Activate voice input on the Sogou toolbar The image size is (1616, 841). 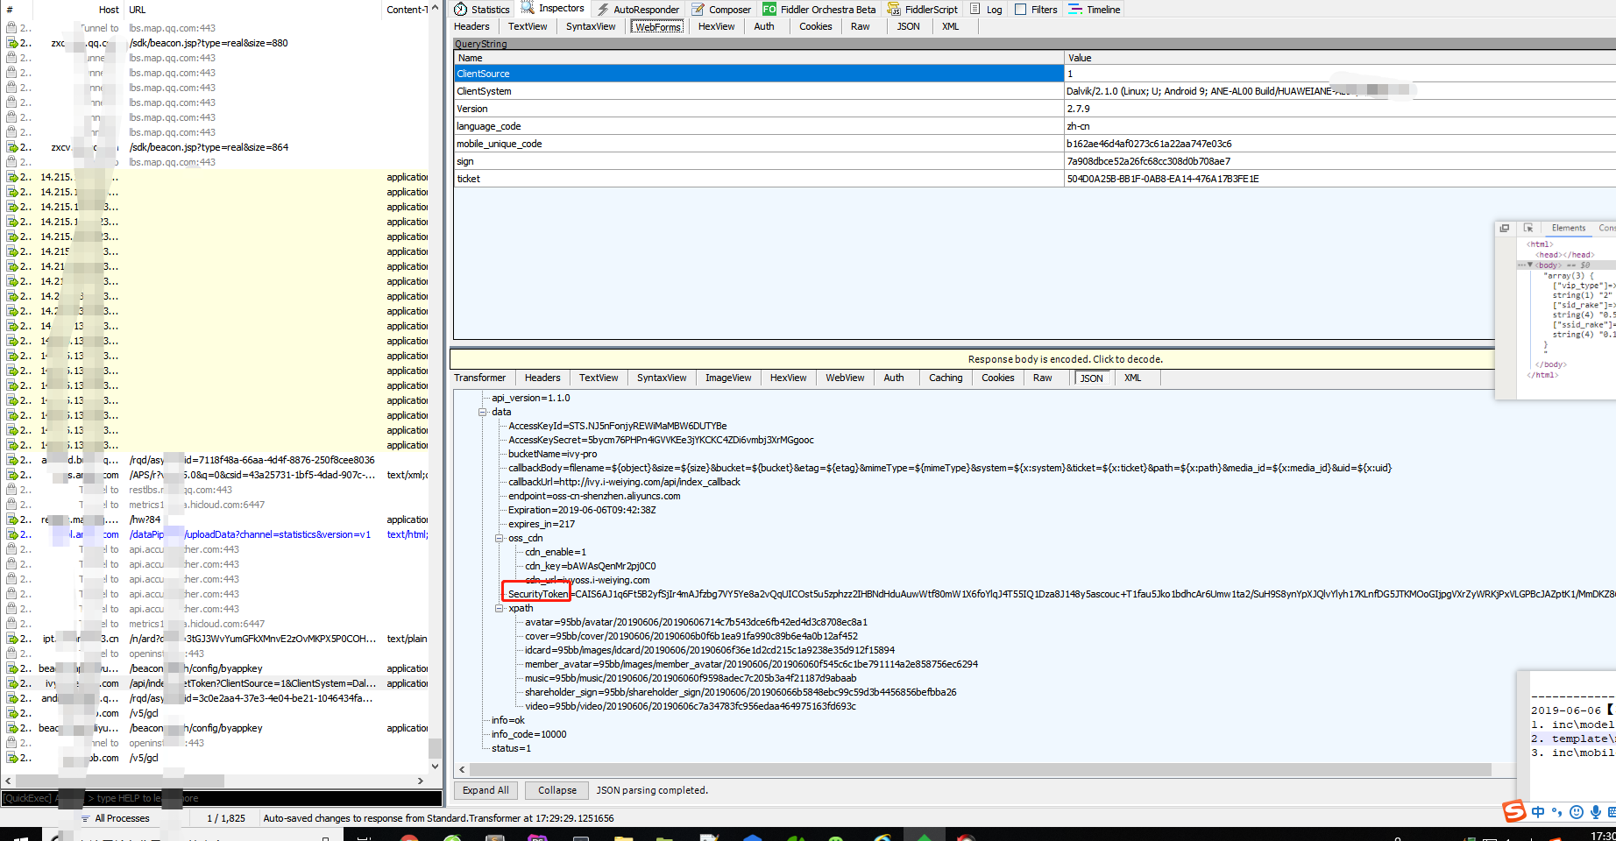(1596, 812)
